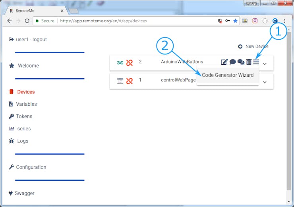Click the blue bookmark star in address bar
This screenshot has width=294, height=207.
[235, 21]
